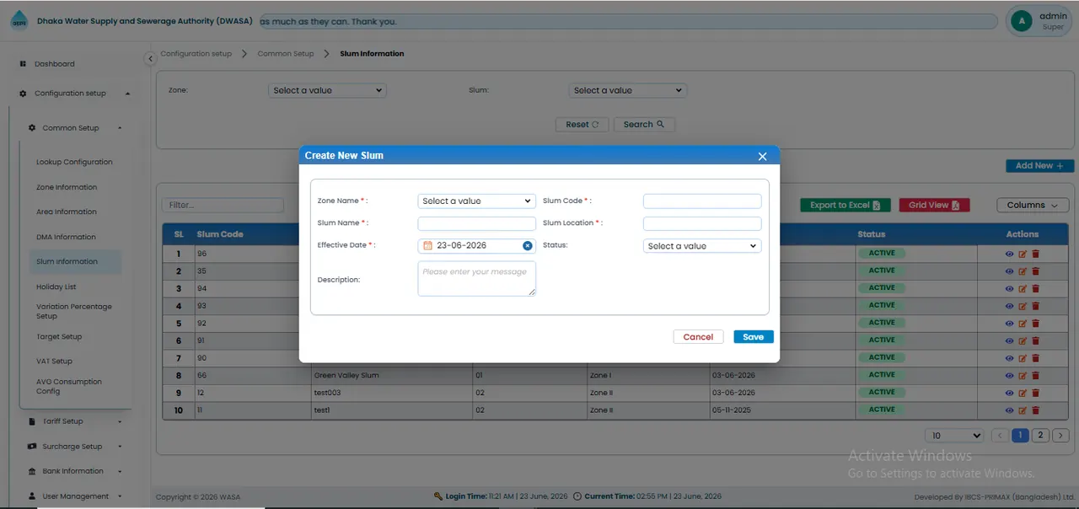The height and width of the screenshot is (509, 1079).
Task: Edit the row with slum code 35
Action: [x=1023, y=271]
